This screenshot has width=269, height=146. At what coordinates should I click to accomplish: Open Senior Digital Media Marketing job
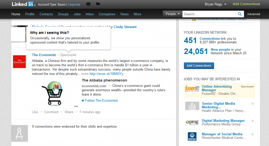[218, 105]
